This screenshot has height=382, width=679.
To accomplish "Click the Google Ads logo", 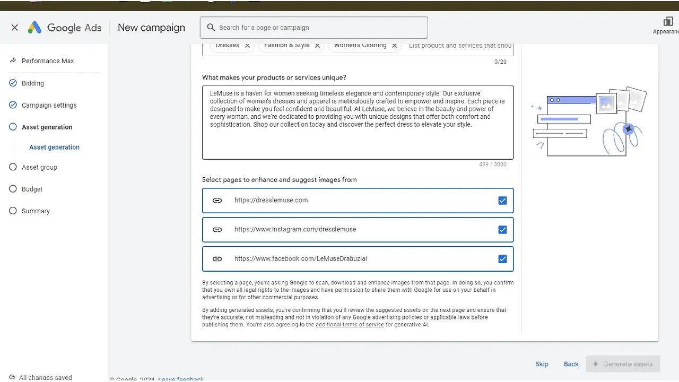I will pos(34,28).
